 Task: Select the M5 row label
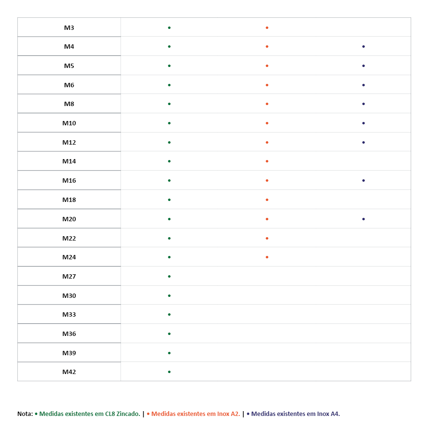point(69,66)
